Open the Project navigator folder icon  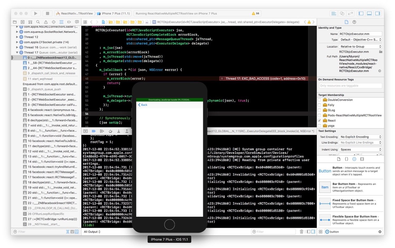click(x=15, y=22)
